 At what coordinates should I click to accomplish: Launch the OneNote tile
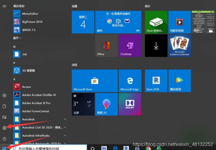click(x=130, y=45)
